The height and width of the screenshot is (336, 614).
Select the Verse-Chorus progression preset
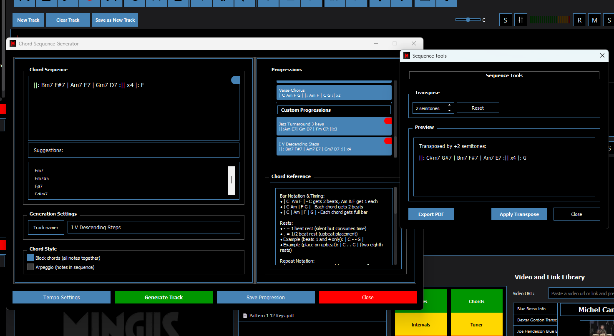tap(334, 93)
